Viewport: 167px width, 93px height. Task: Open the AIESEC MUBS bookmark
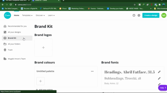click(135, 9)
